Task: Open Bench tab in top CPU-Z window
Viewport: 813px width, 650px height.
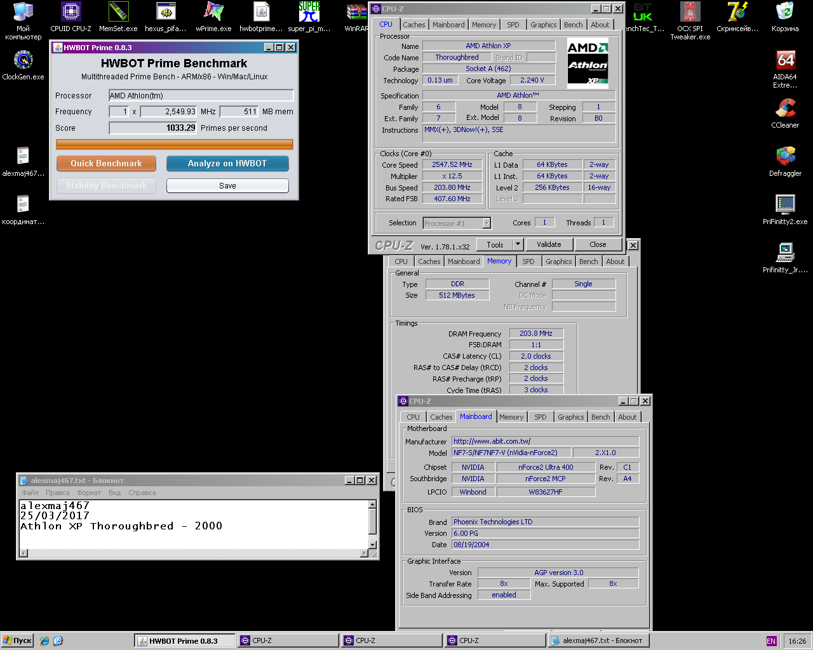Action: tap(573, 25)
